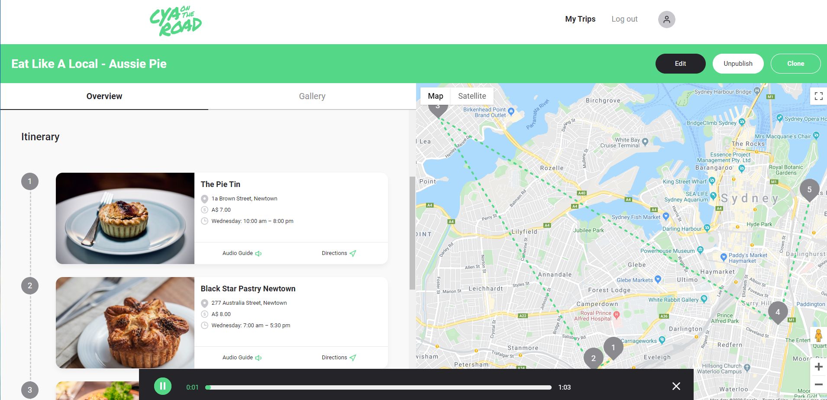The height and width of the screenshot is (400, 827).
Task: Select the Map view type
Action: tap(435, 96)
